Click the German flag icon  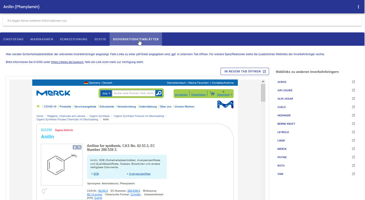point(86,83)
